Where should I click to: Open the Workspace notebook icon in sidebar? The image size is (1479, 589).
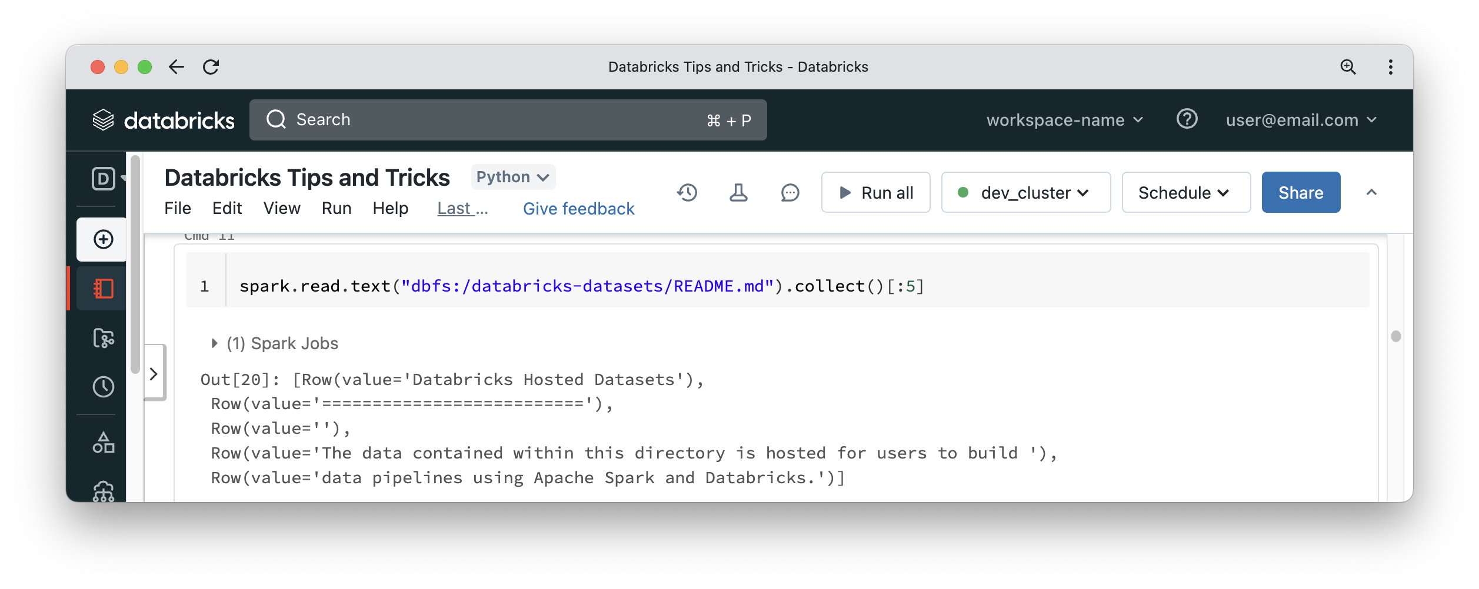(x=104, y=289)
